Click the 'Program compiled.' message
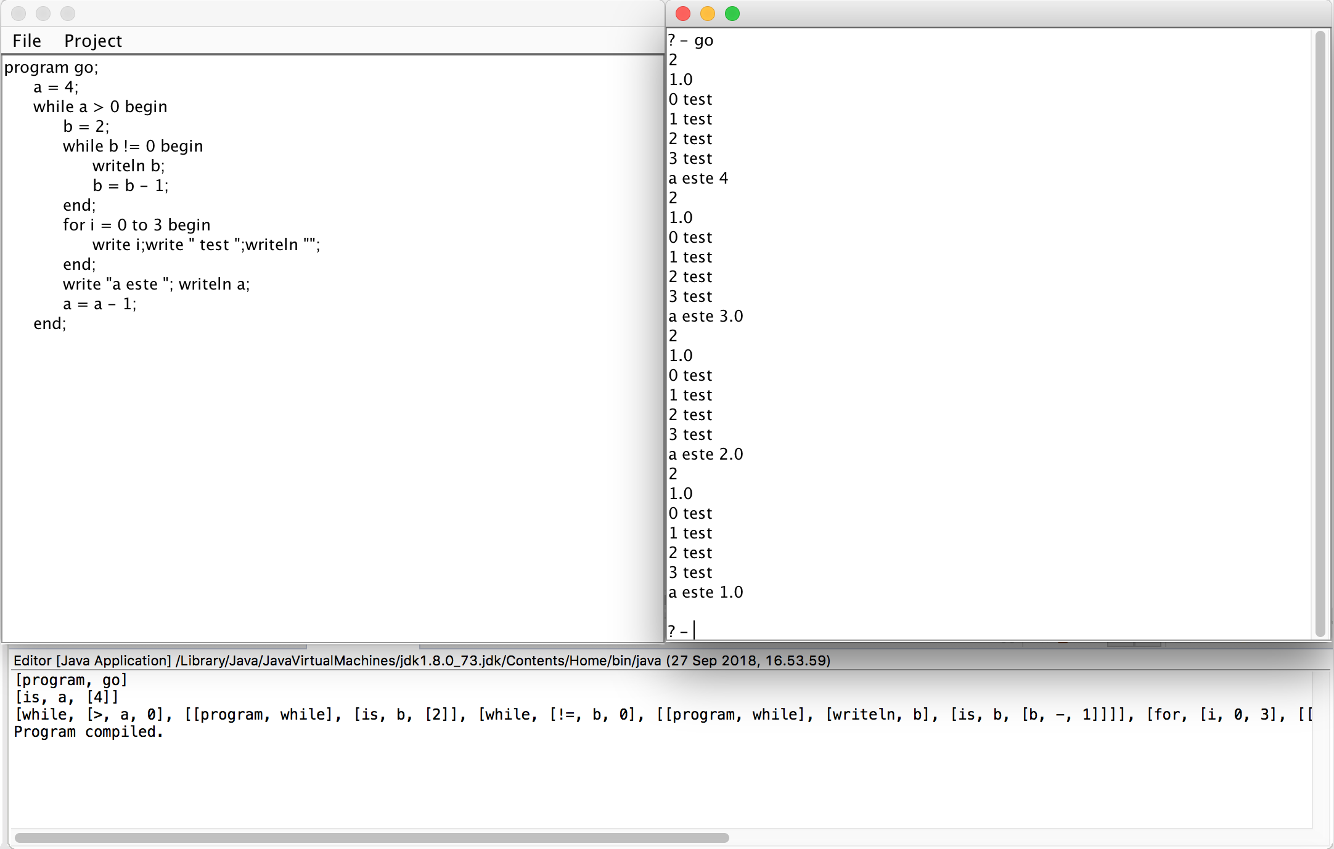 (89, 732)
